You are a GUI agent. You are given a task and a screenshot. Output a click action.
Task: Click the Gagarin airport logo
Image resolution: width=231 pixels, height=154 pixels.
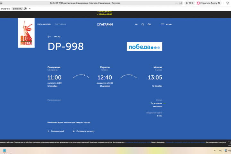point(105,24)
